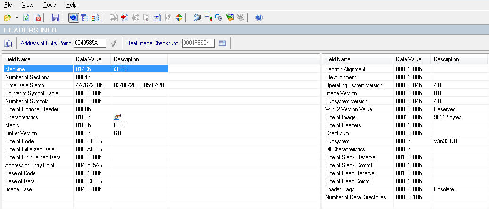Toggle the Headers Info view button
Viewport: 489px width, 209px height.
(x=74, y=17)
